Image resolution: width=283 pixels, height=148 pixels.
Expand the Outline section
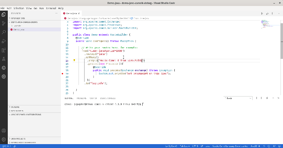pyautogui.click(x=34, y=107)
